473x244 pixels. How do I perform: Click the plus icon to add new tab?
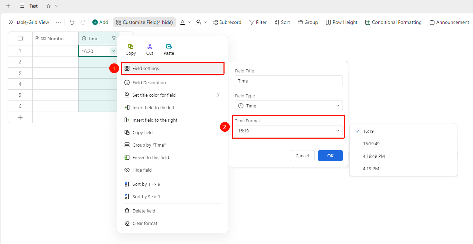8,6
